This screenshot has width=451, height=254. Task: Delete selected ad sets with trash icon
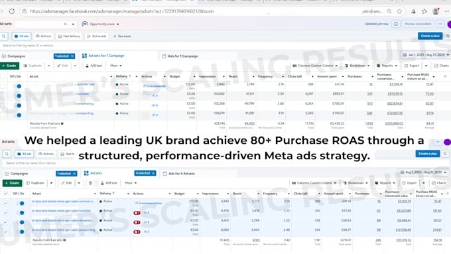[90, 183]
